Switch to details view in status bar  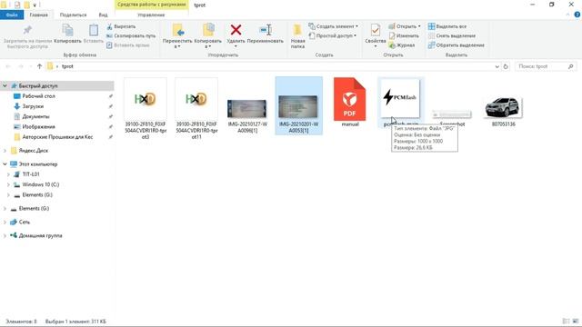coord(566,321)
